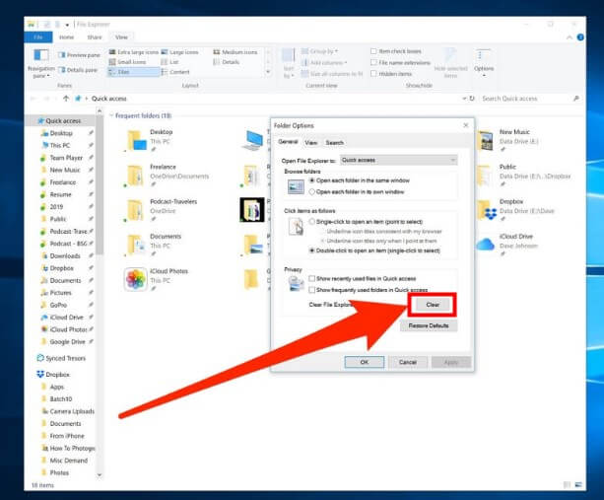The width and height of the screenshot is (604, 500).
Task: Click Restore Defaults button
Action: click(x=429, y=325)
